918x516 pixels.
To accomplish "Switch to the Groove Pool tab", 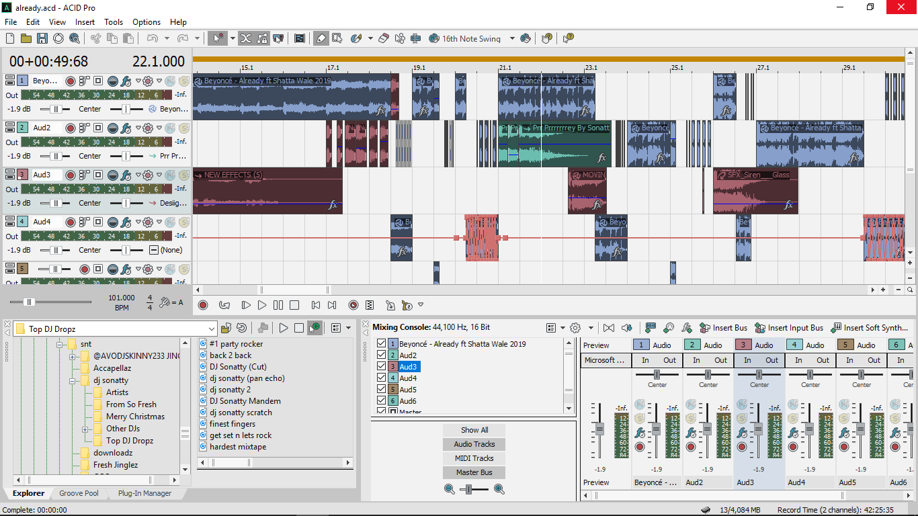I will (79, 493).
